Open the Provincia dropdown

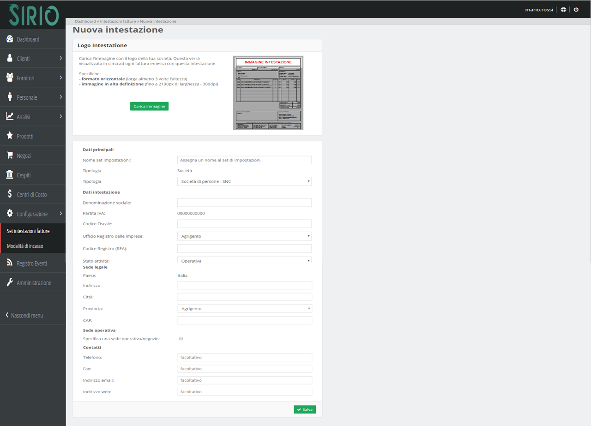pyautogui.click(x=244, y=308)
